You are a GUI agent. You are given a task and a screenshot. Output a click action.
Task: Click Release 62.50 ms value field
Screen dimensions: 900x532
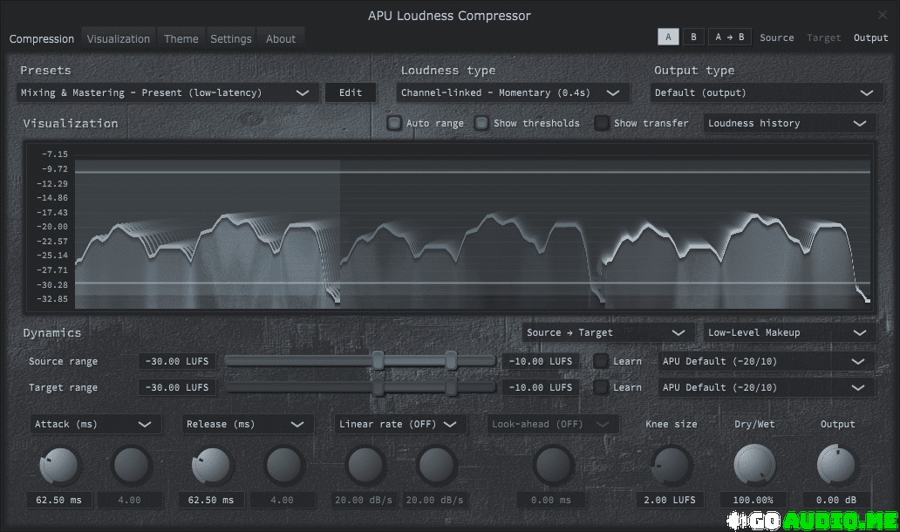pos(211,500)
